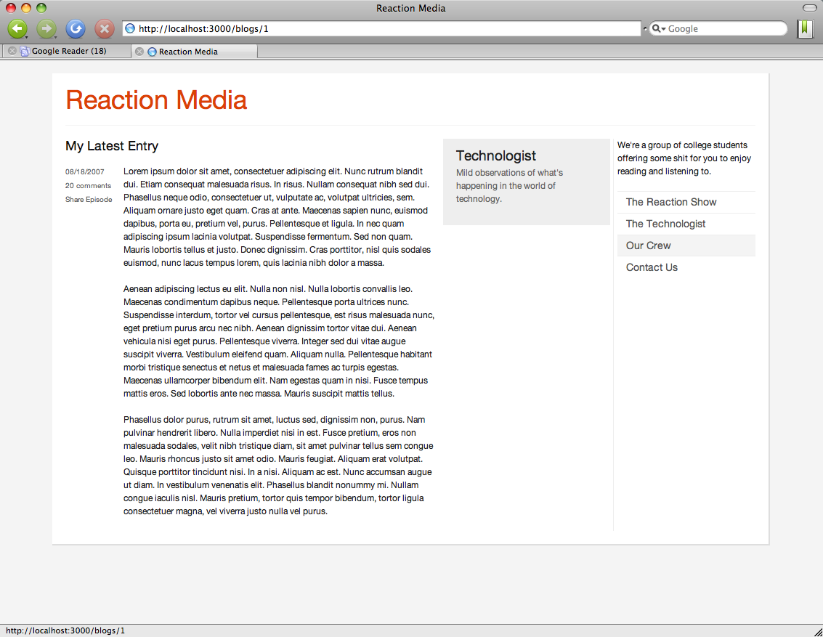The height and width of the screenshot is (637, 823).
Task: View the 20 comments link
Action: click(88, 185)
